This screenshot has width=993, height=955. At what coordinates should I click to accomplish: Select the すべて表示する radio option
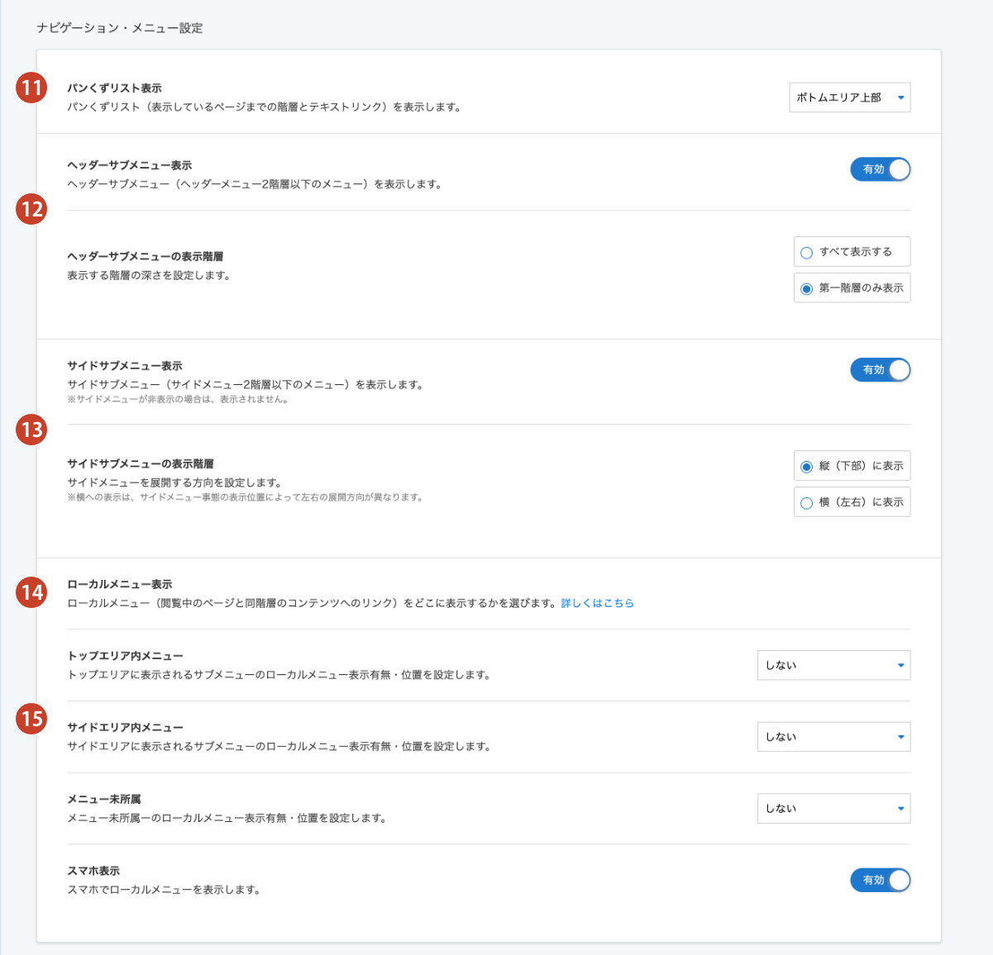806,253
